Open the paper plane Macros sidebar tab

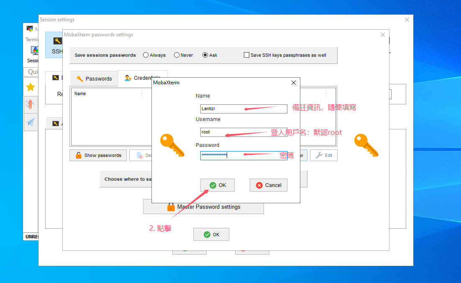click(x=31, y=122)
